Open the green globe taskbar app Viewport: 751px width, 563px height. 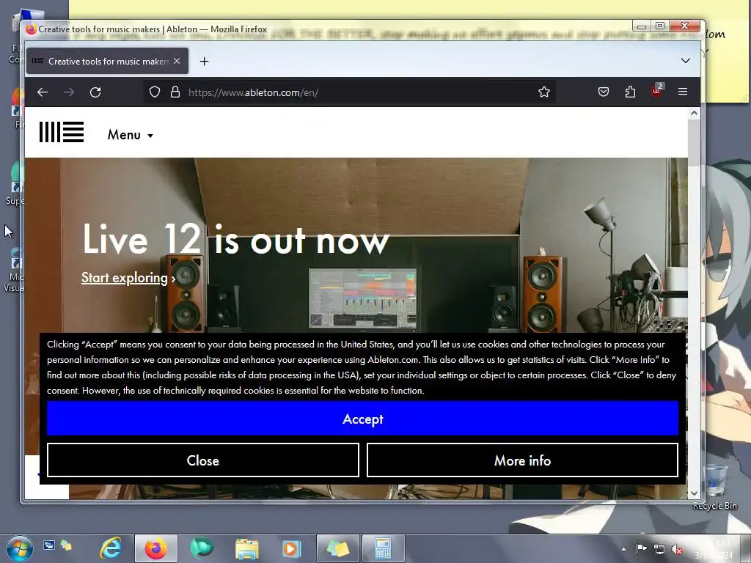(202, 548)
